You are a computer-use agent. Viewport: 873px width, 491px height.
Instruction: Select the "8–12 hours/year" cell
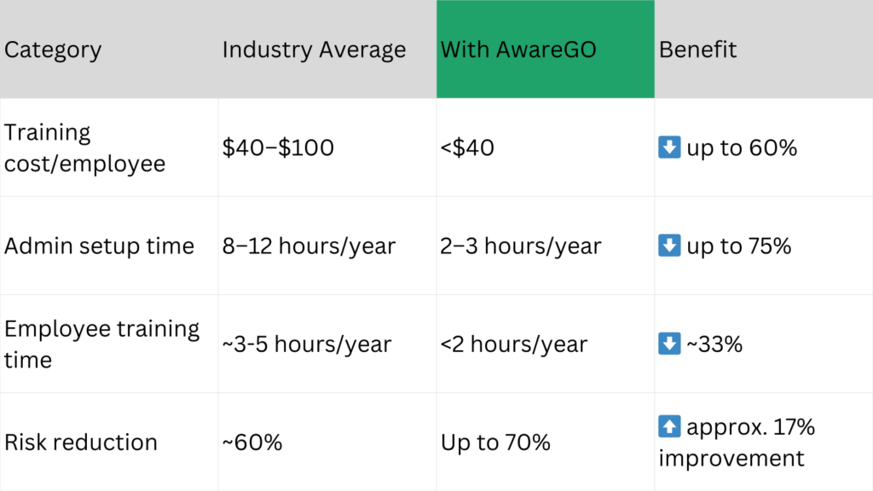pyautogui.click(x=309, y=246)
